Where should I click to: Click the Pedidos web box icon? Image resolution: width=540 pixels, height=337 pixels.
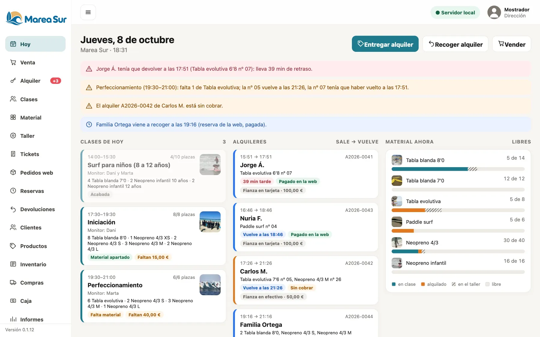[x=13, y=173]
